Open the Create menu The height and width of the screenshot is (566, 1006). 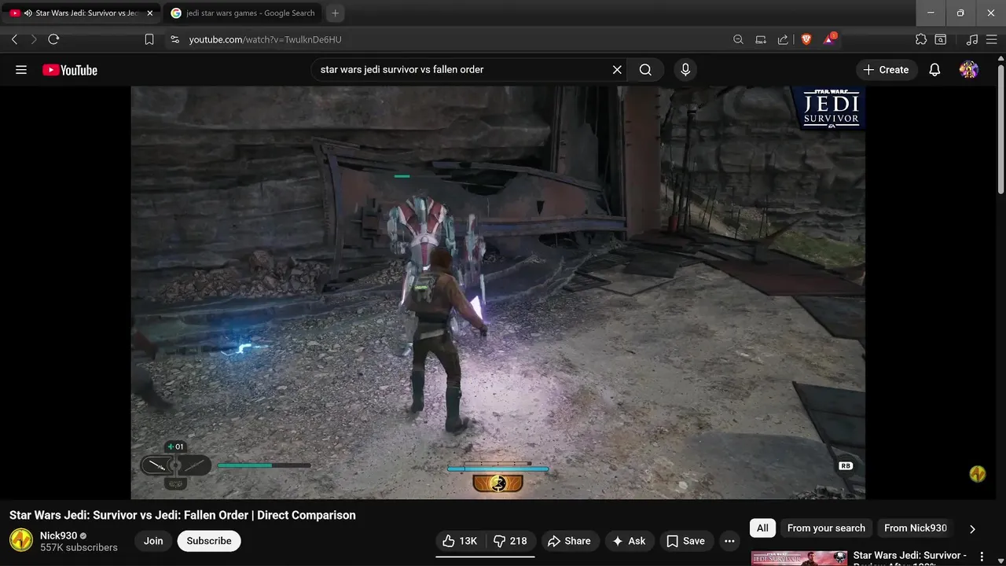(x=886, y=70)
